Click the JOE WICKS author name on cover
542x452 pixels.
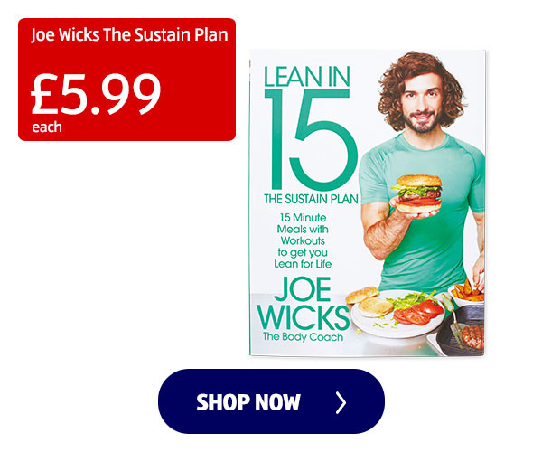click(x=303, y=304)
